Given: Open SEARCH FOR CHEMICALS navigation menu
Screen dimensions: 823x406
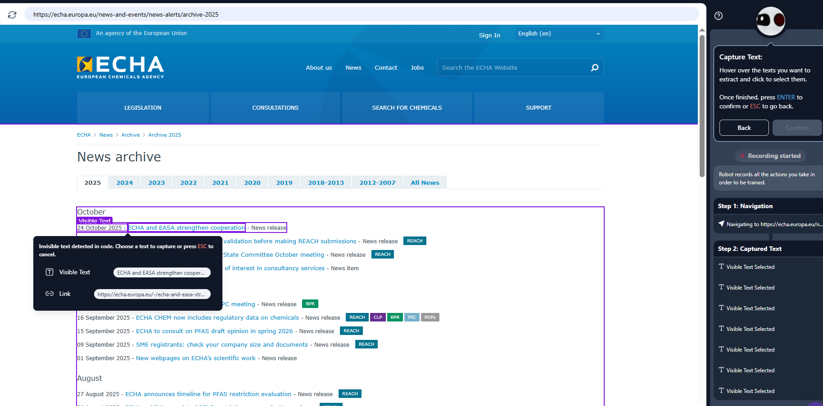Looking at the screenshot, I should tap(407, 108).
